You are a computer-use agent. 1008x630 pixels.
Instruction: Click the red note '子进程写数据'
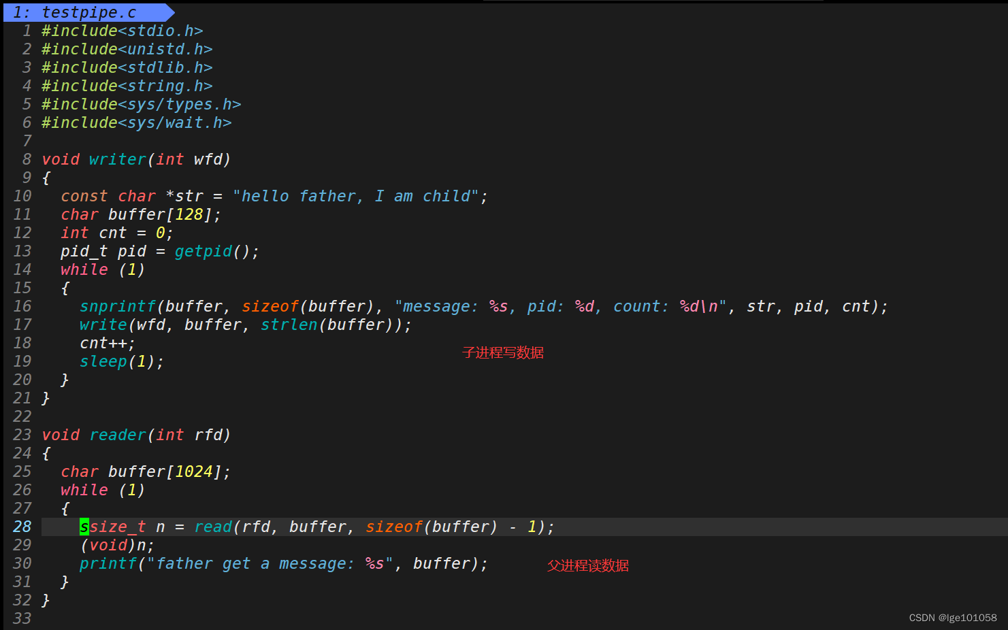(x=503, y=352)
